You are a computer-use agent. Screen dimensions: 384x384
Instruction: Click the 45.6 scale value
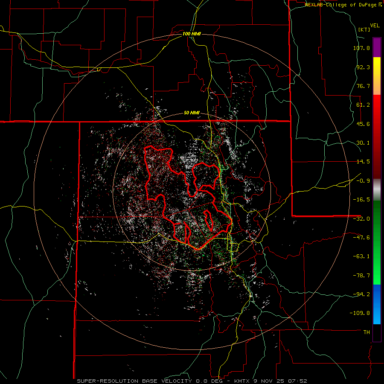pos(363,124)
